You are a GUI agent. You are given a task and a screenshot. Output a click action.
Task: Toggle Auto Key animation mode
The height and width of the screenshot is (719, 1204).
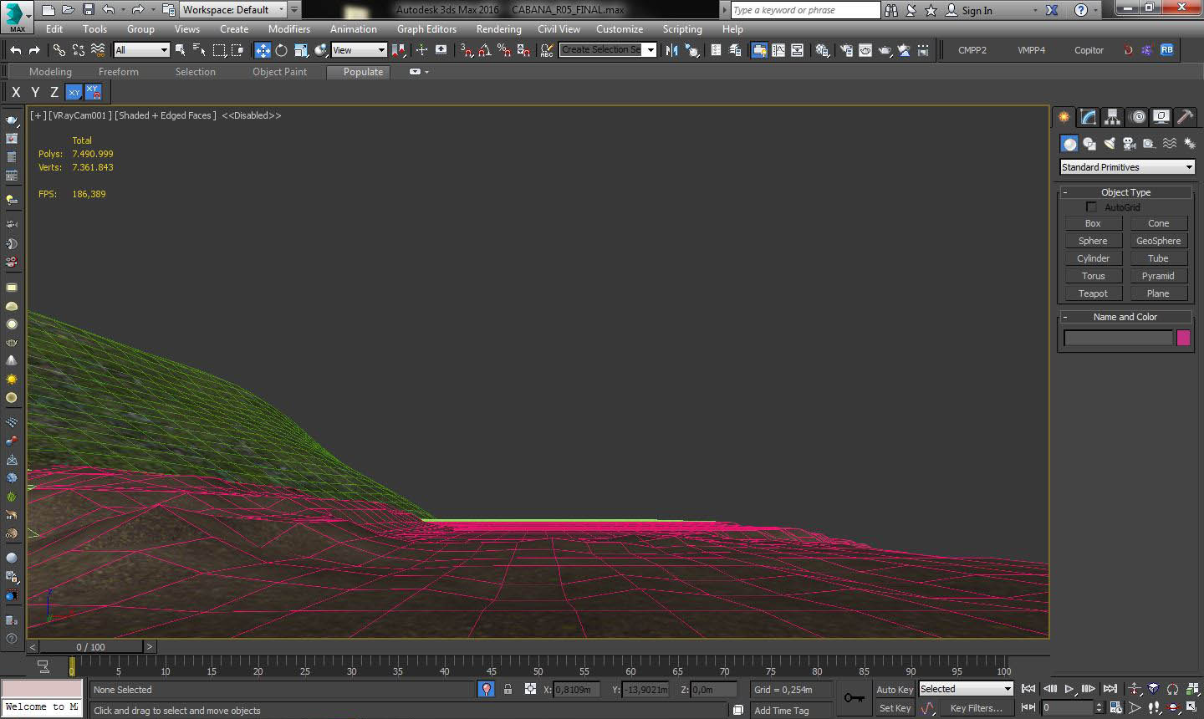point(894,690)
